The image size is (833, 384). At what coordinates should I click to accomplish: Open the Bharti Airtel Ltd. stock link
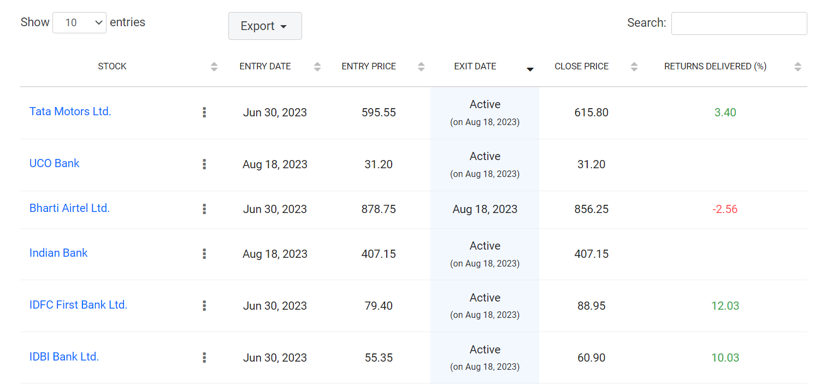pyautogui.click(x=70, y=208)
